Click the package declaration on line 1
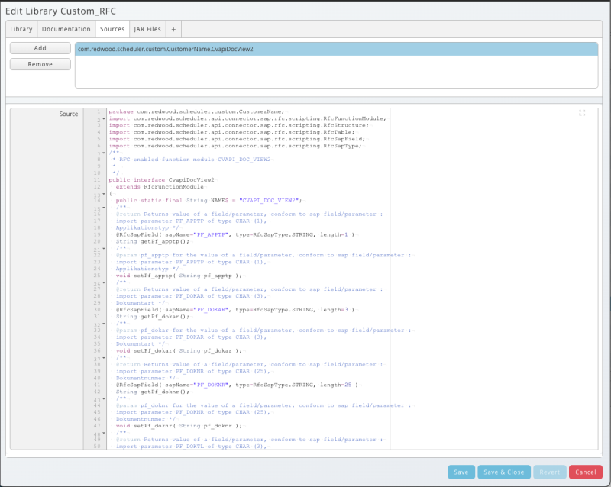This screenshot has width=611, height=487. pos(196,111)
